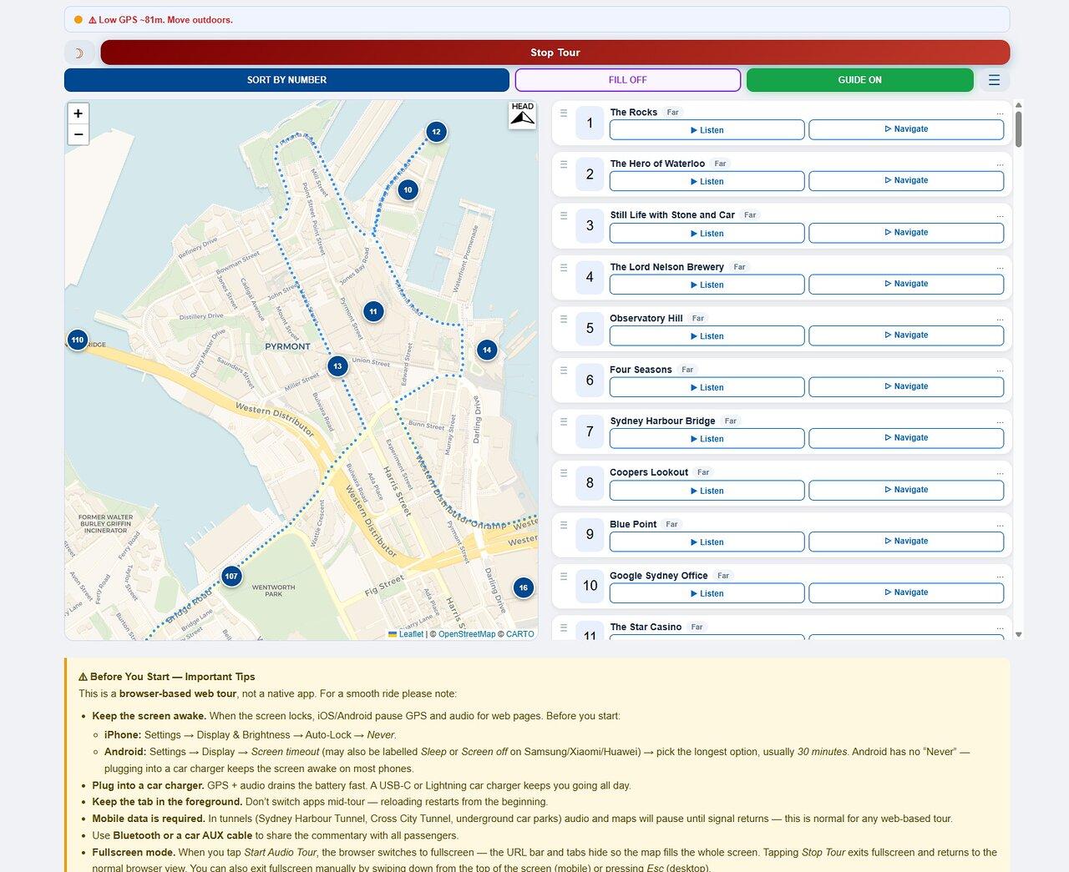Image resolution: width=1069 pixels, height=872 pixels.
Task: Navigate to Sydney Harbour Bridge
Action: tap(906, 438)
